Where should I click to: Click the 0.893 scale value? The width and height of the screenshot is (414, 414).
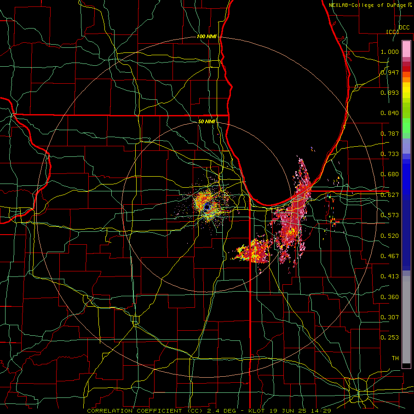coord(390,92)
